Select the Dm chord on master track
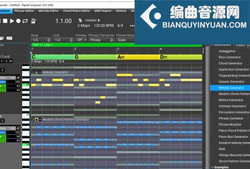Viewport: 250px width, 169px height. coord(181,57)
